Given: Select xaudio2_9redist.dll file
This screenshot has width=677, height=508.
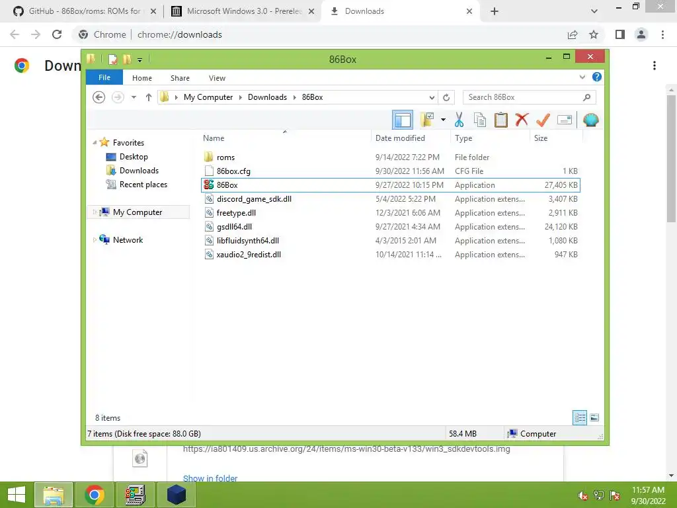Looking at the screenshot, I should coord(391,254).
